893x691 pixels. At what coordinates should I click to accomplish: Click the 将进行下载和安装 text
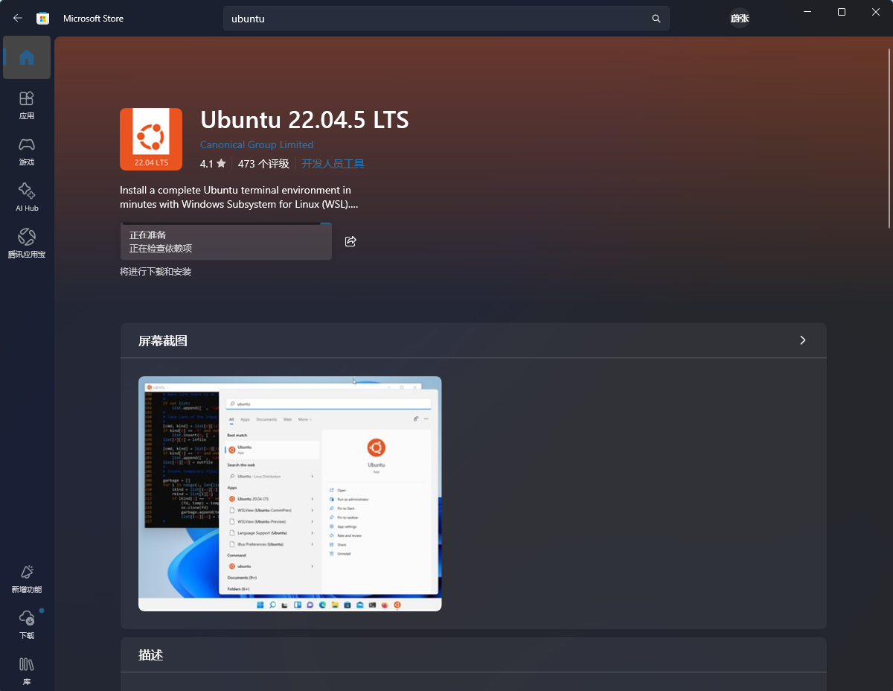point(156,272)
